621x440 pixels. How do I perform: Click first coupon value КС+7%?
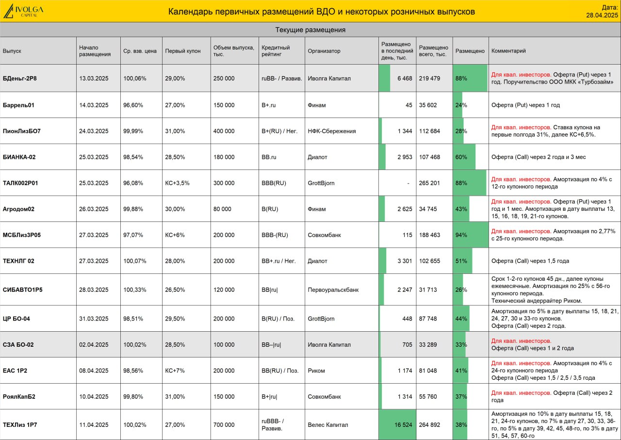pos(175,371)
